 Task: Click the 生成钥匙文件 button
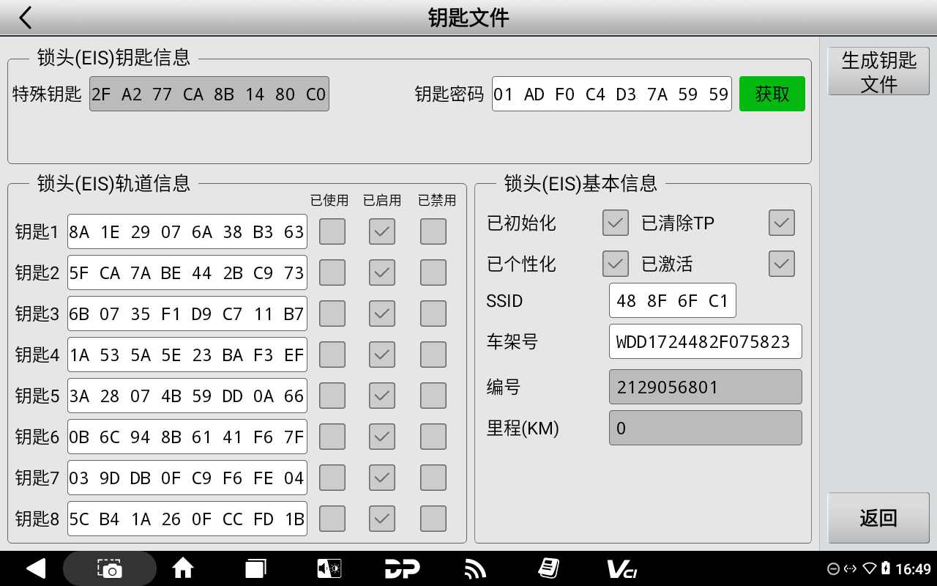coord(878,72)
